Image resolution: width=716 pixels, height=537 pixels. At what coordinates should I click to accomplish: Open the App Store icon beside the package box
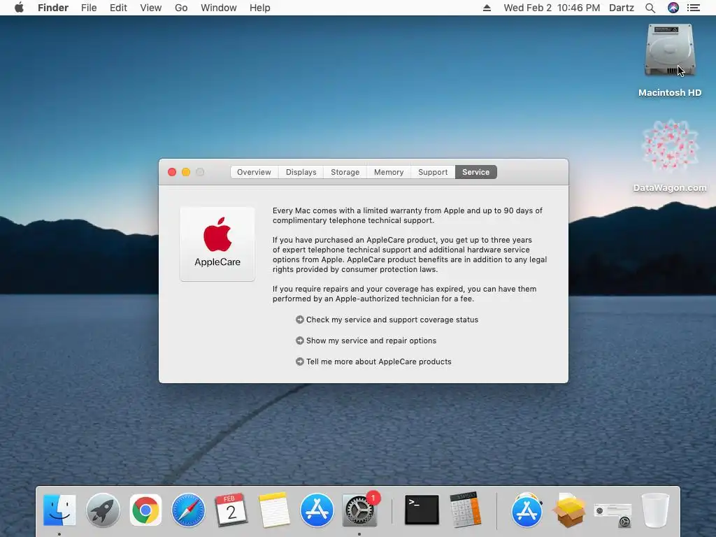point(527,510)
